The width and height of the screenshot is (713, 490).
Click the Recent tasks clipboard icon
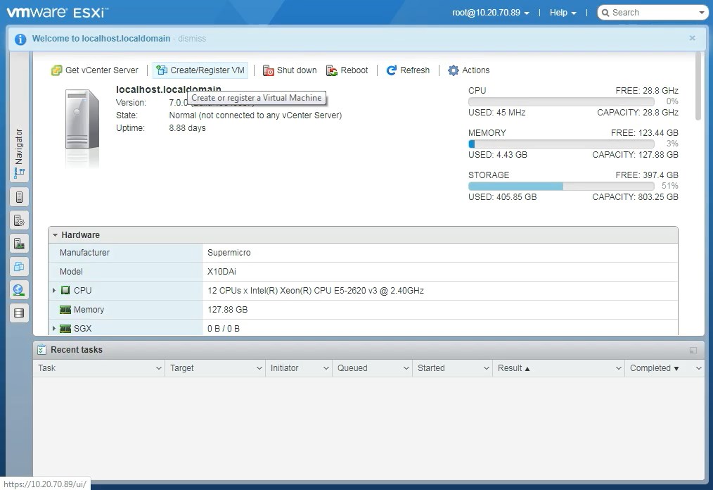pyautogui.click(x=41, y=350)
